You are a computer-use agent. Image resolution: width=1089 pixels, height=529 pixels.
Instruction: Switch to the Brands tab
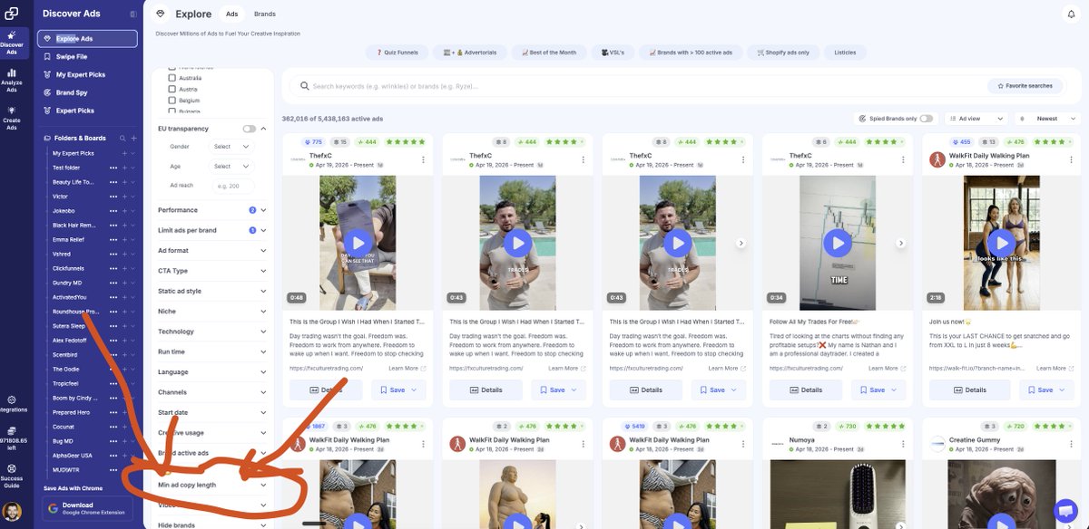265,14
